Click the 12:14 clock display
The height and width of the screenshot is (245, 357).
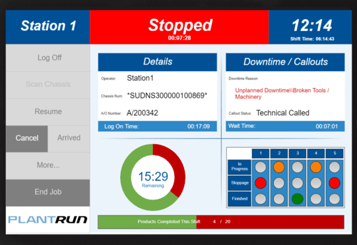pyautogui.click(x=312, y=26)
